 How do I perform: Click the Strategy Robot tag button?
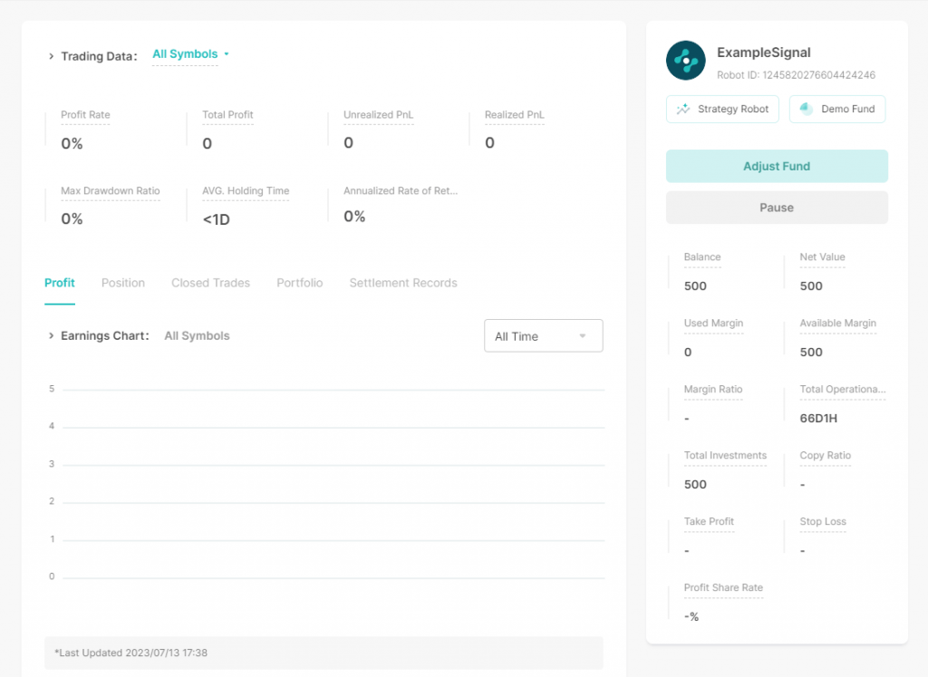[722, 109]
